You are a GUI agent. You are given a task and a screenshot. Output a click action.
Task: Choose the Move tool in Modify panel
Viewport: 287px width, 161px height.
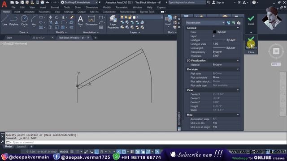[51, 17]
